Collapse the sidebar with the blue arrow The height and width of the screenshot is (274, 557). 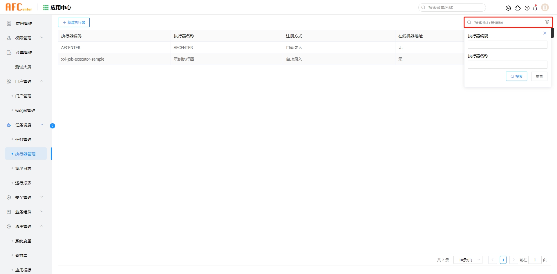coord(53,126)
